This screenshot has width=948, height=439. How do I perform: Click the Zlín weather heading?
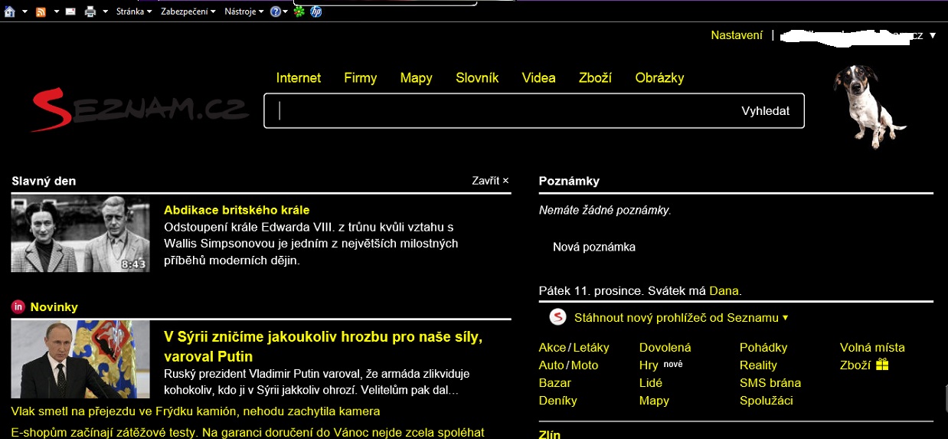[x=550, y=434]
